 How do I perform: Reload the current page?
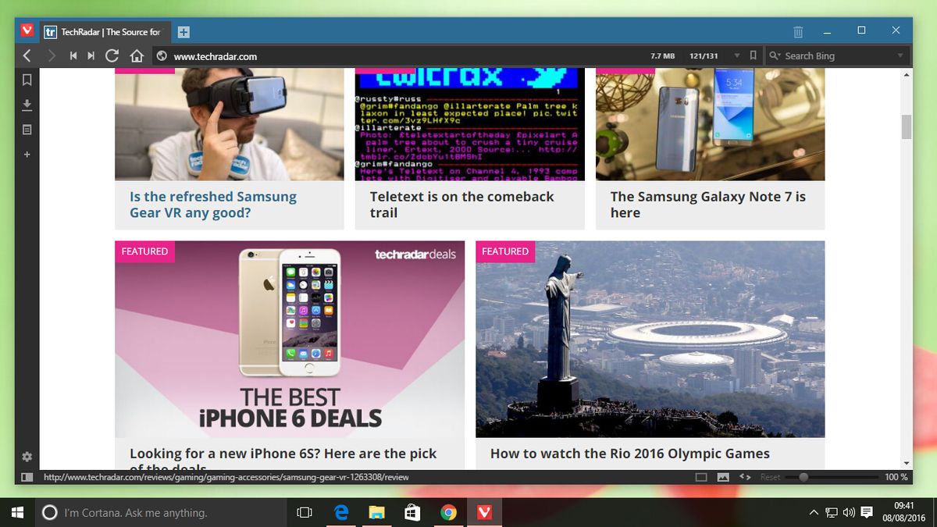112,55
